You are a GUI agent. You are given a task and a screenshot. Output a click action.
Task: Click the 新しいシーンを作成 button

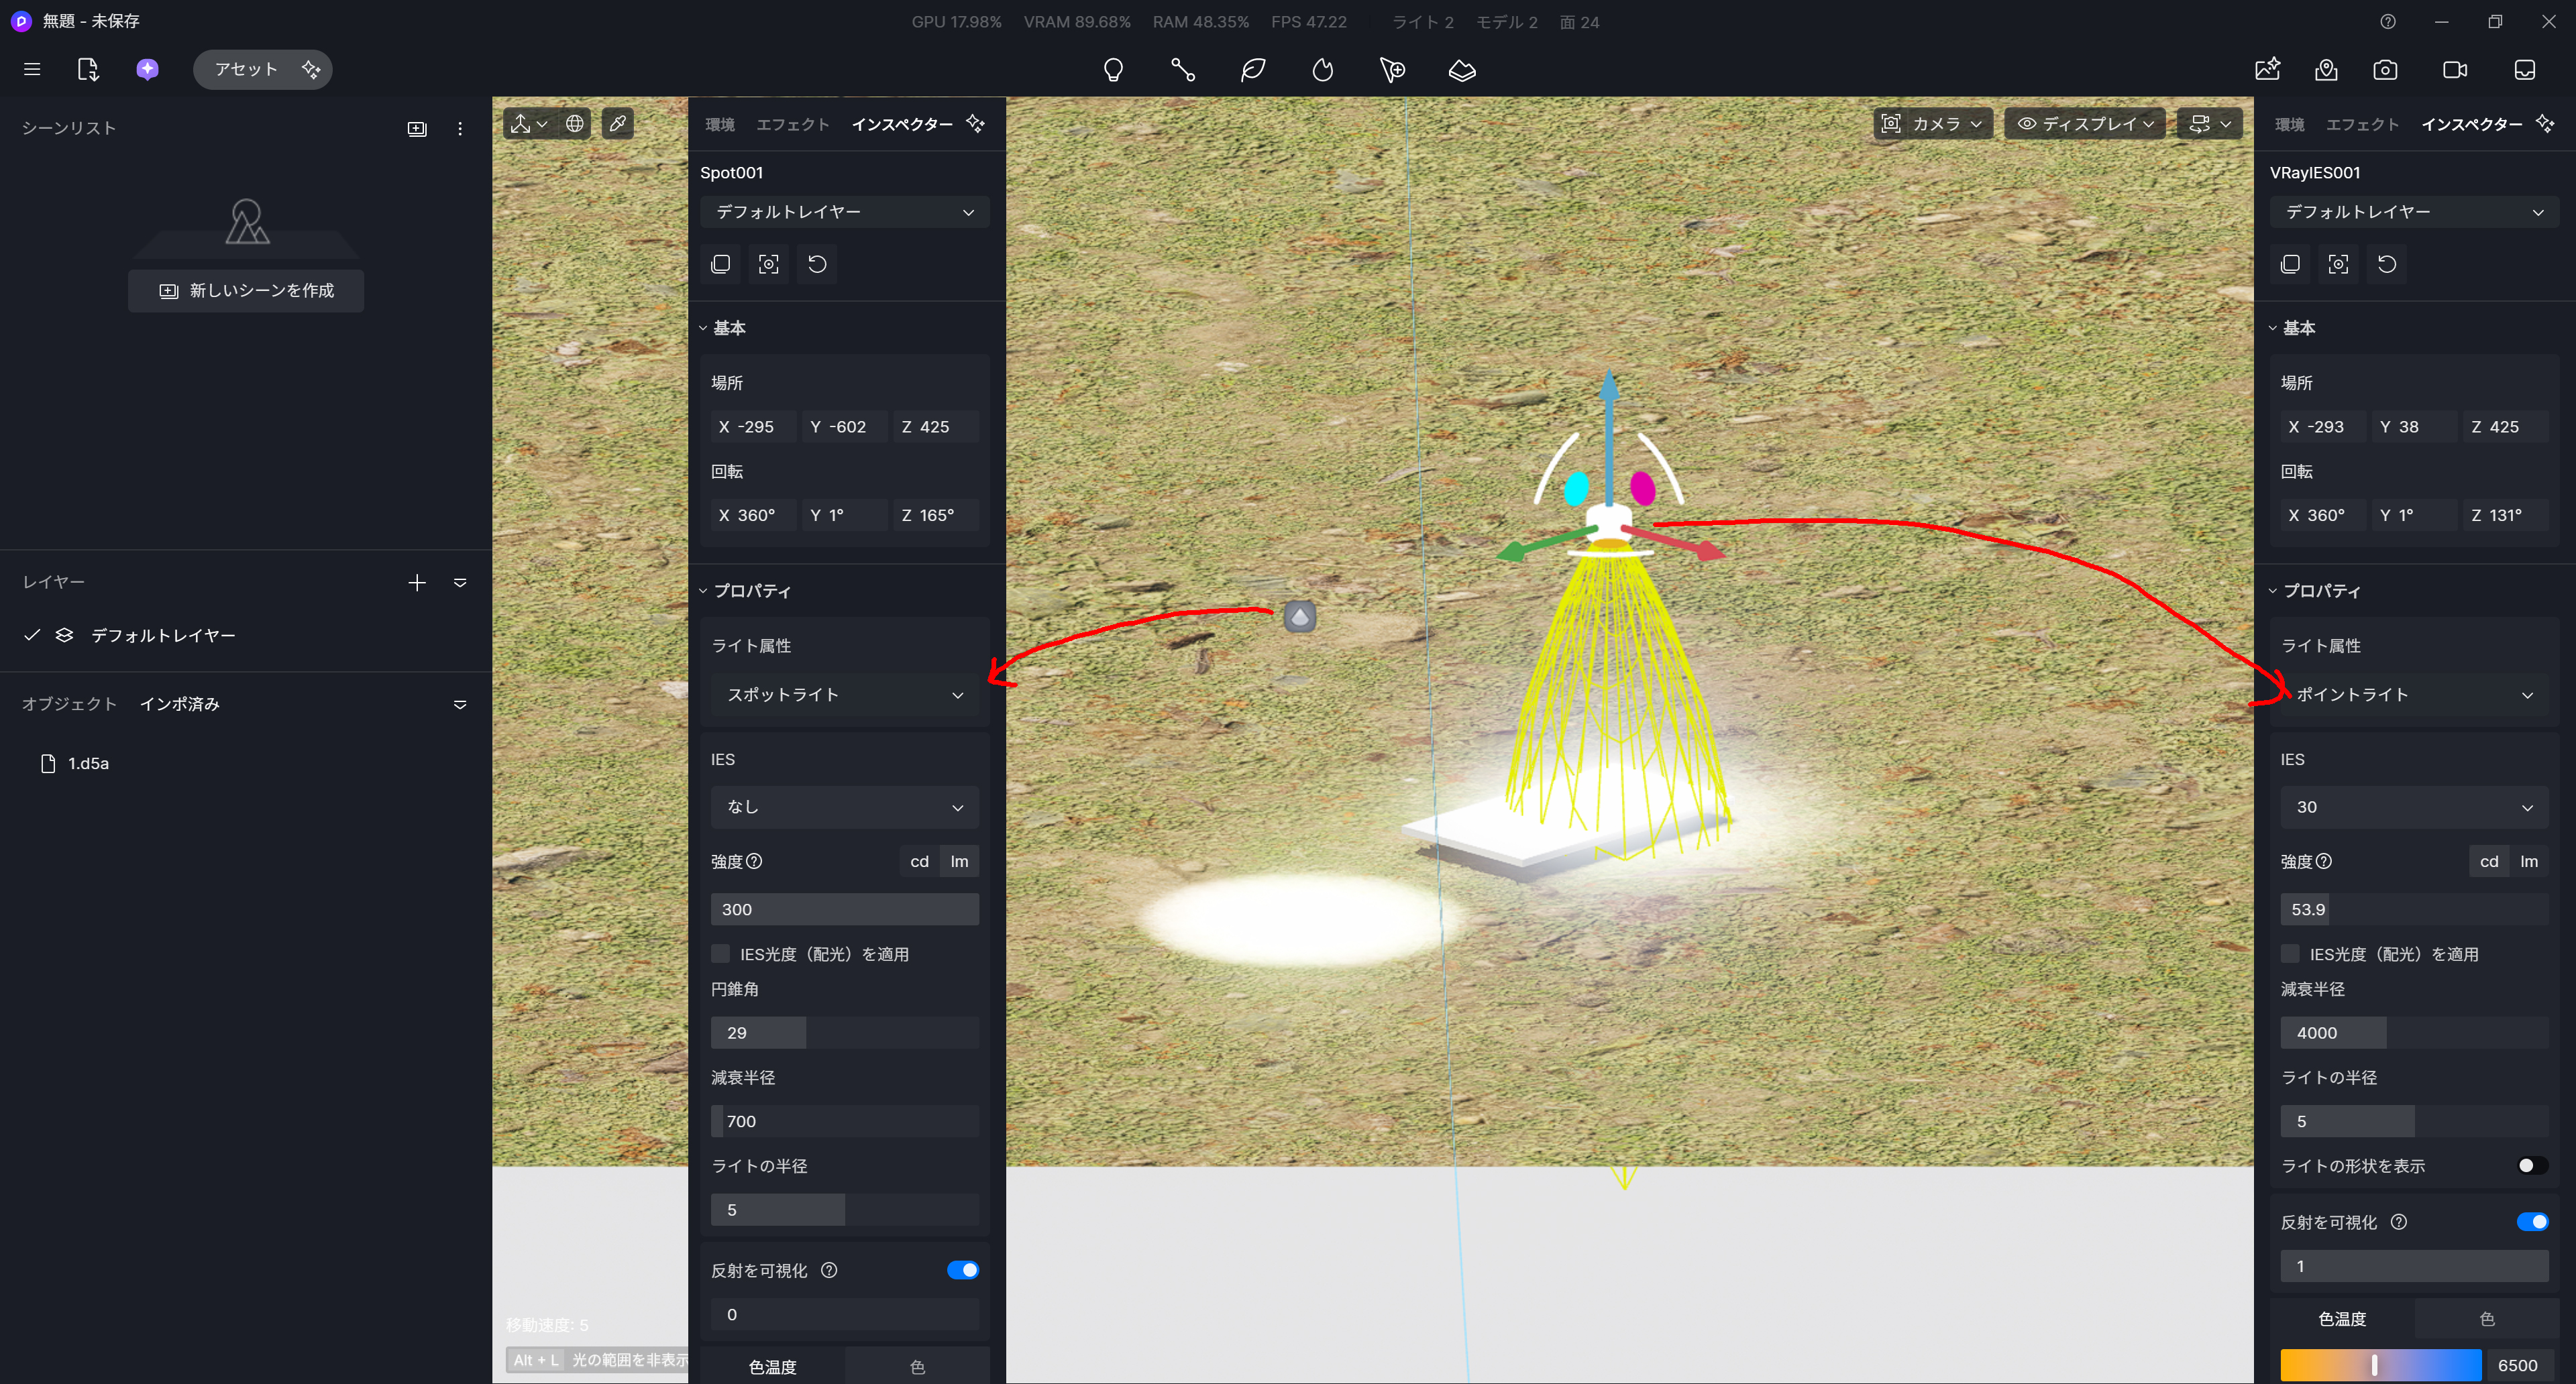point(246,291)
